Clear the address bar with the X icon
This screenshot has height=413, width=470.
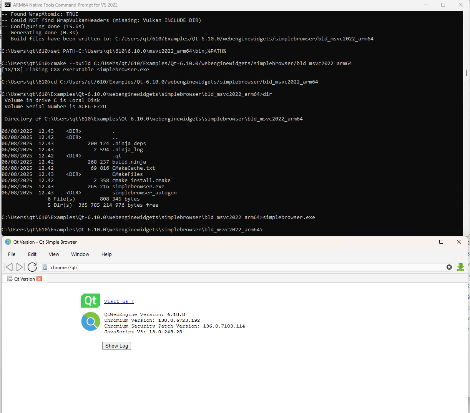[x=449, y=267]
